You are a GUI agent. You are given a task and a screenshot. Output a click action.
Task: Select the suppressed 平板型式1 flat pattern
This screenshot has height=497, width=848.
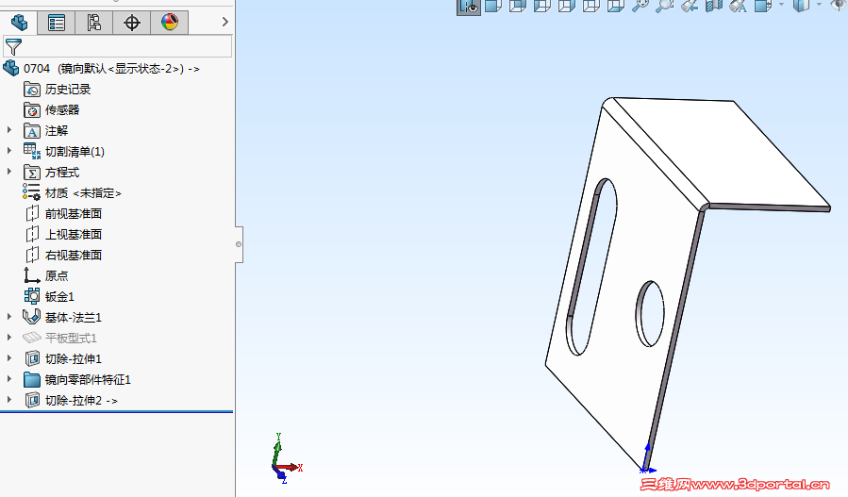coord(71,339)
